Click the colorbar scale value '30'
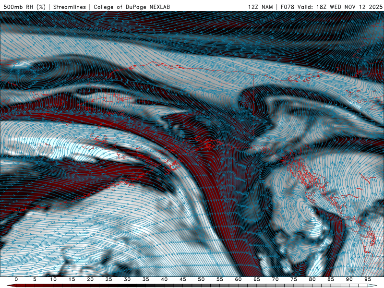Viewport: 384px width, 288px height. tap(127, 279)
